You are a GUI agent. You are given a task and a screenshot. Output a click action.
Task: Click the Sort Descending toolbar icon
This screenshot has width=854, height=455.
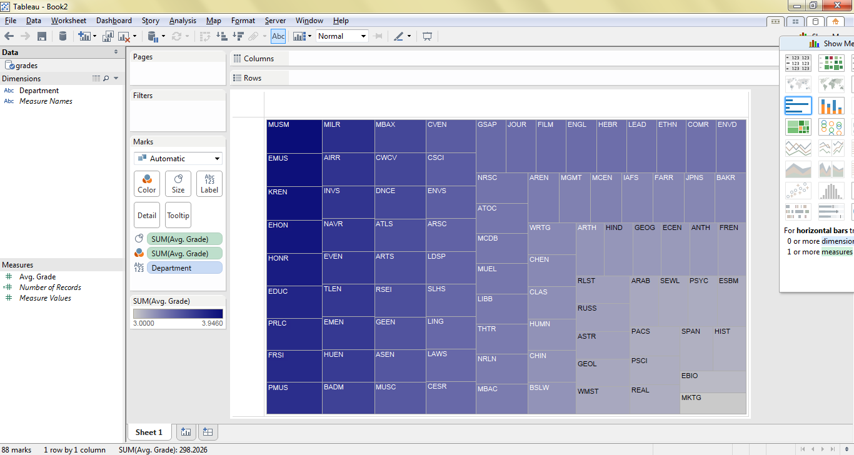(x=238, y=36)
